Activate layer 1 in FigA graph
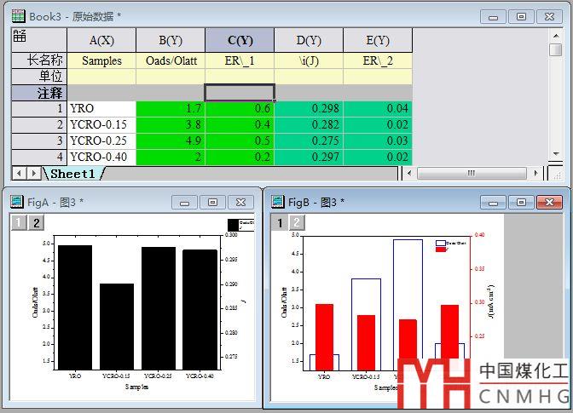This screenshot has height=413, width=573. 17,223
